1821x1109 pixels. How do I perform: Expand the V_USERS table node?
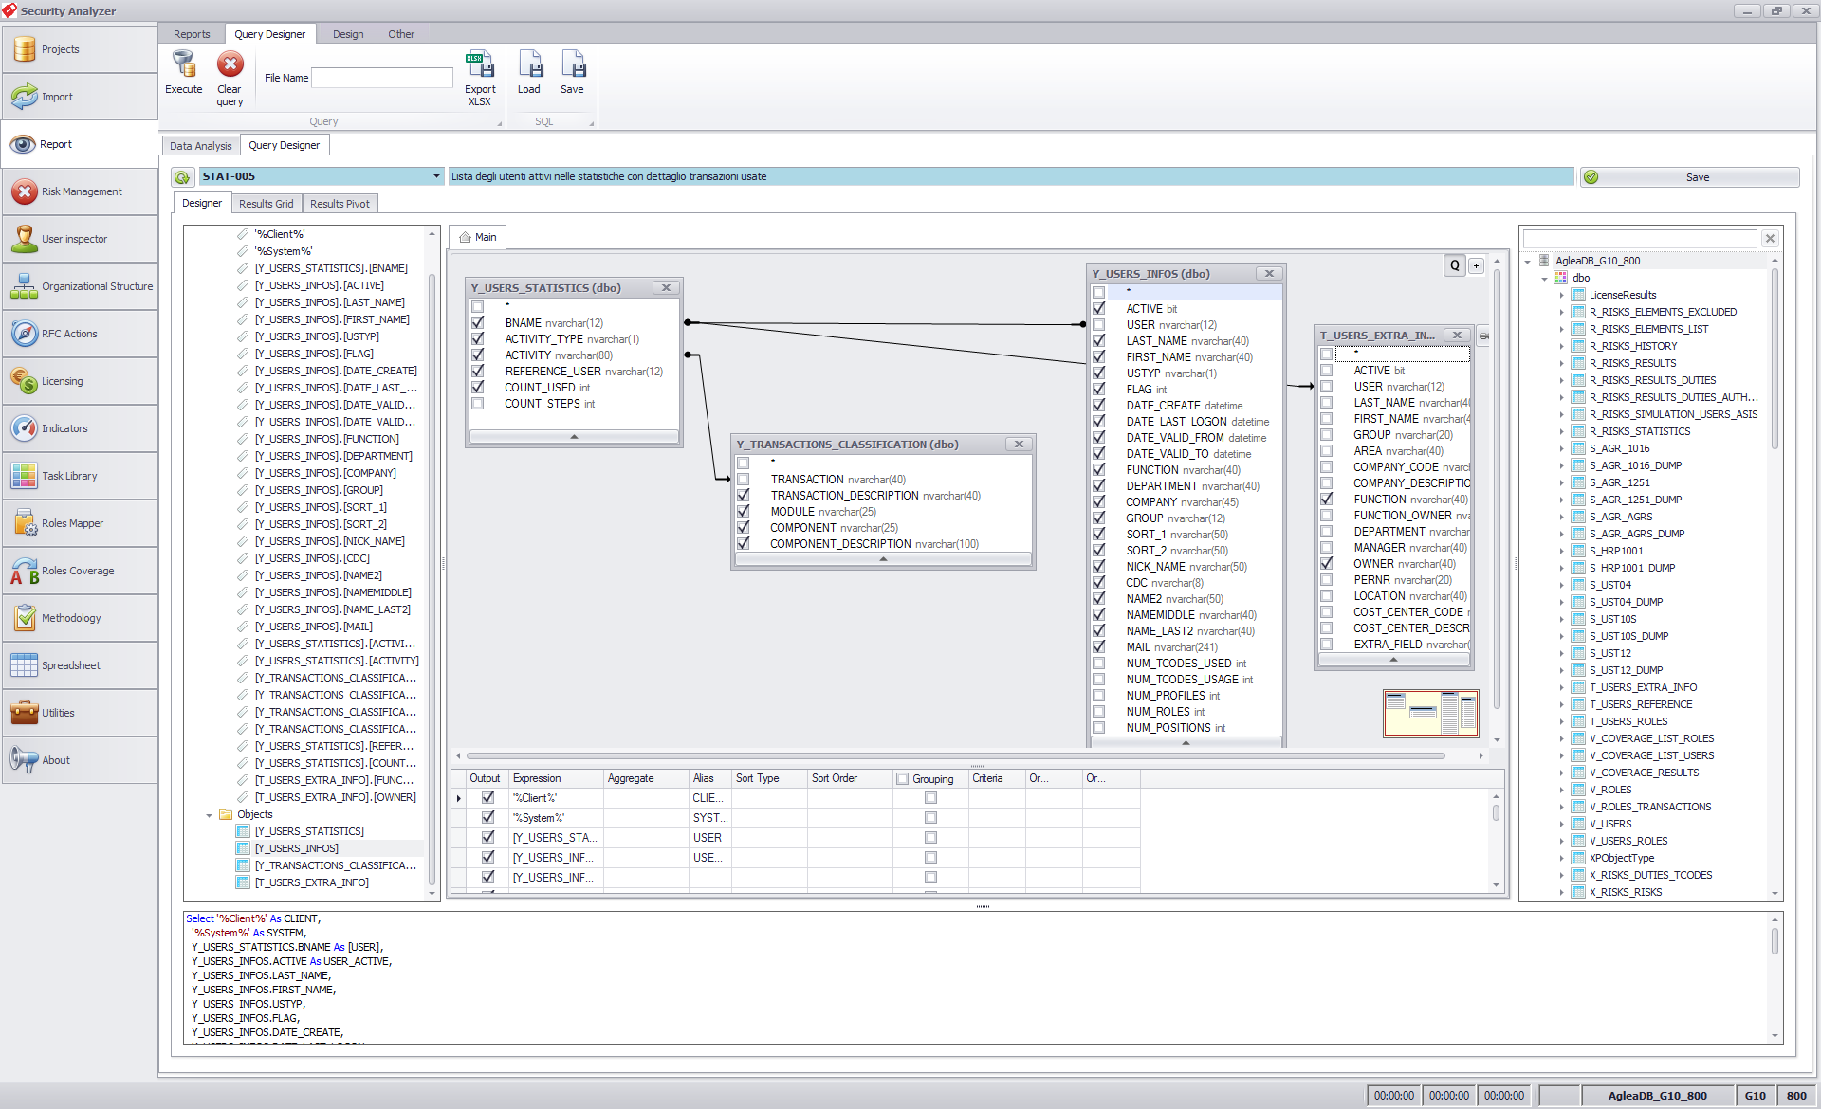click(1562, 825)
